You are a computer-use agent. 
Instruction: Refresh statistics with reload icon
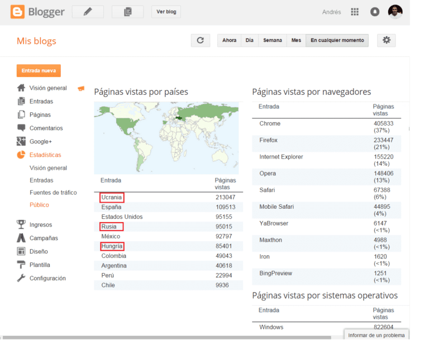pos(201,41)
